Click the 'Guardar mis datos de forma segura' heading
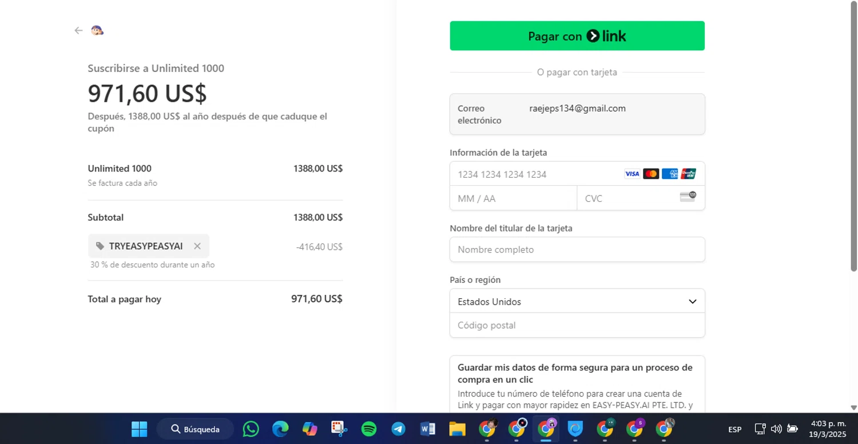 (x=575, y=373)
